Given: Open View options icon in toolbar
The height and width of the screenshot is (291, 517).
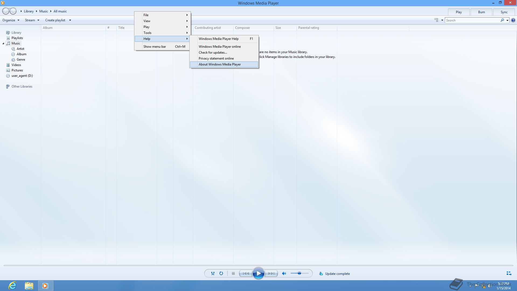Looking at the screenshot, I should (x=436, y=20).
